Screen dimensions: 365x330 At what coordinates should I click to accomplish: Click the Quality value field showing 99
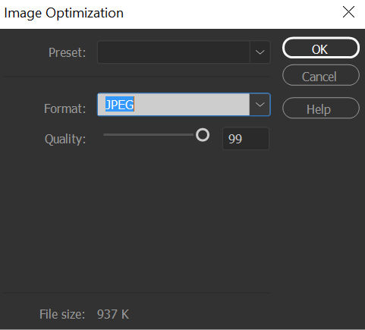click(x=246, y=139)
